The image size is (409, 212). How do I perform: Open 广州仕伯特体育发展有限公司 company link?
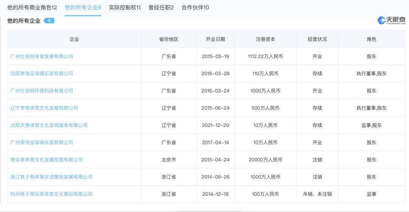tap(42, 56)
